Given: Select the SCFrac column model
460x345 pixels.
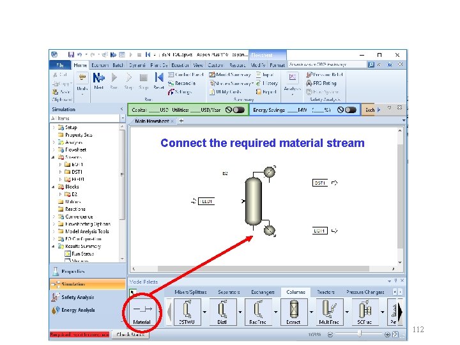Looking at the screenshot, I should pos(365,312).
